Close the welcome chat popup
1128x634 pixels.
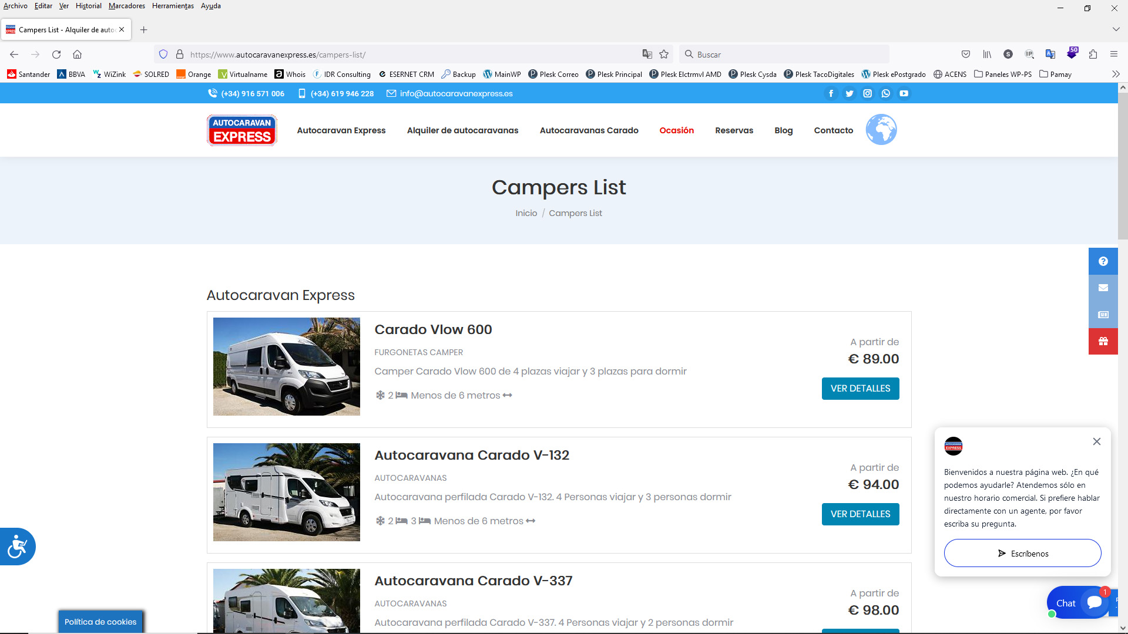click(1096, 441)
